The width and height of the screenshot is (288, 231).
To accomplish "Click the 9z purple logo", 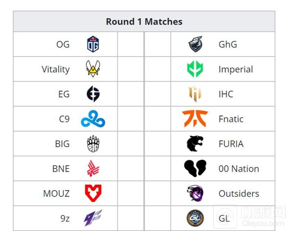I will [93, 218].
